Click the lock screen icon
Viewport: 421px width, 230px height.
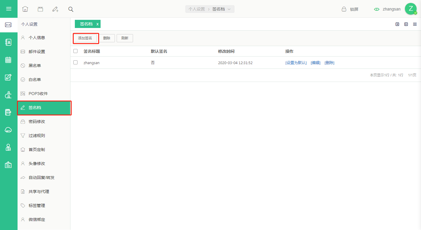[x=344, y=9]
